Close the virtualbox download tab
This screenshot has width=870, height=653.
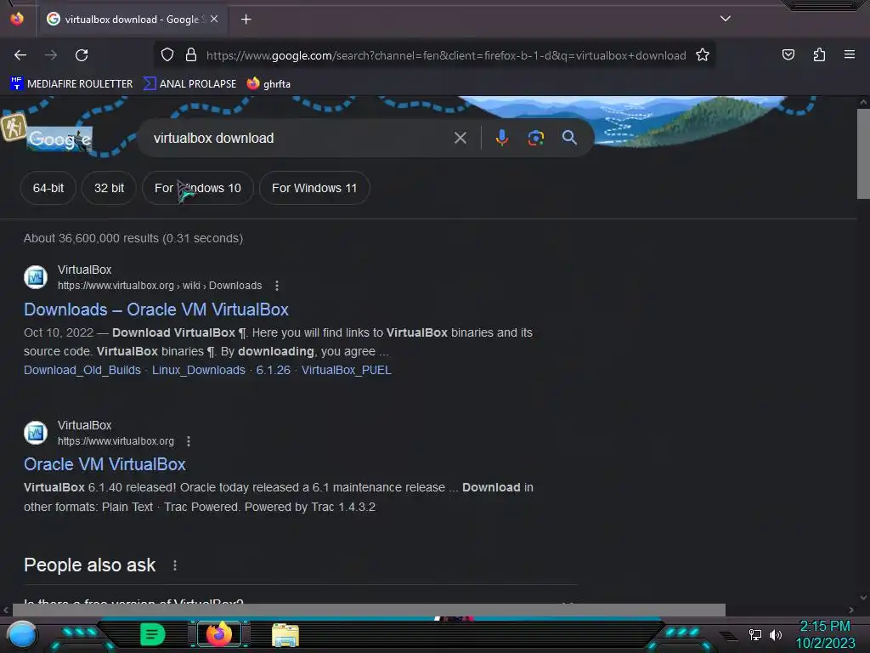(214, 19)
